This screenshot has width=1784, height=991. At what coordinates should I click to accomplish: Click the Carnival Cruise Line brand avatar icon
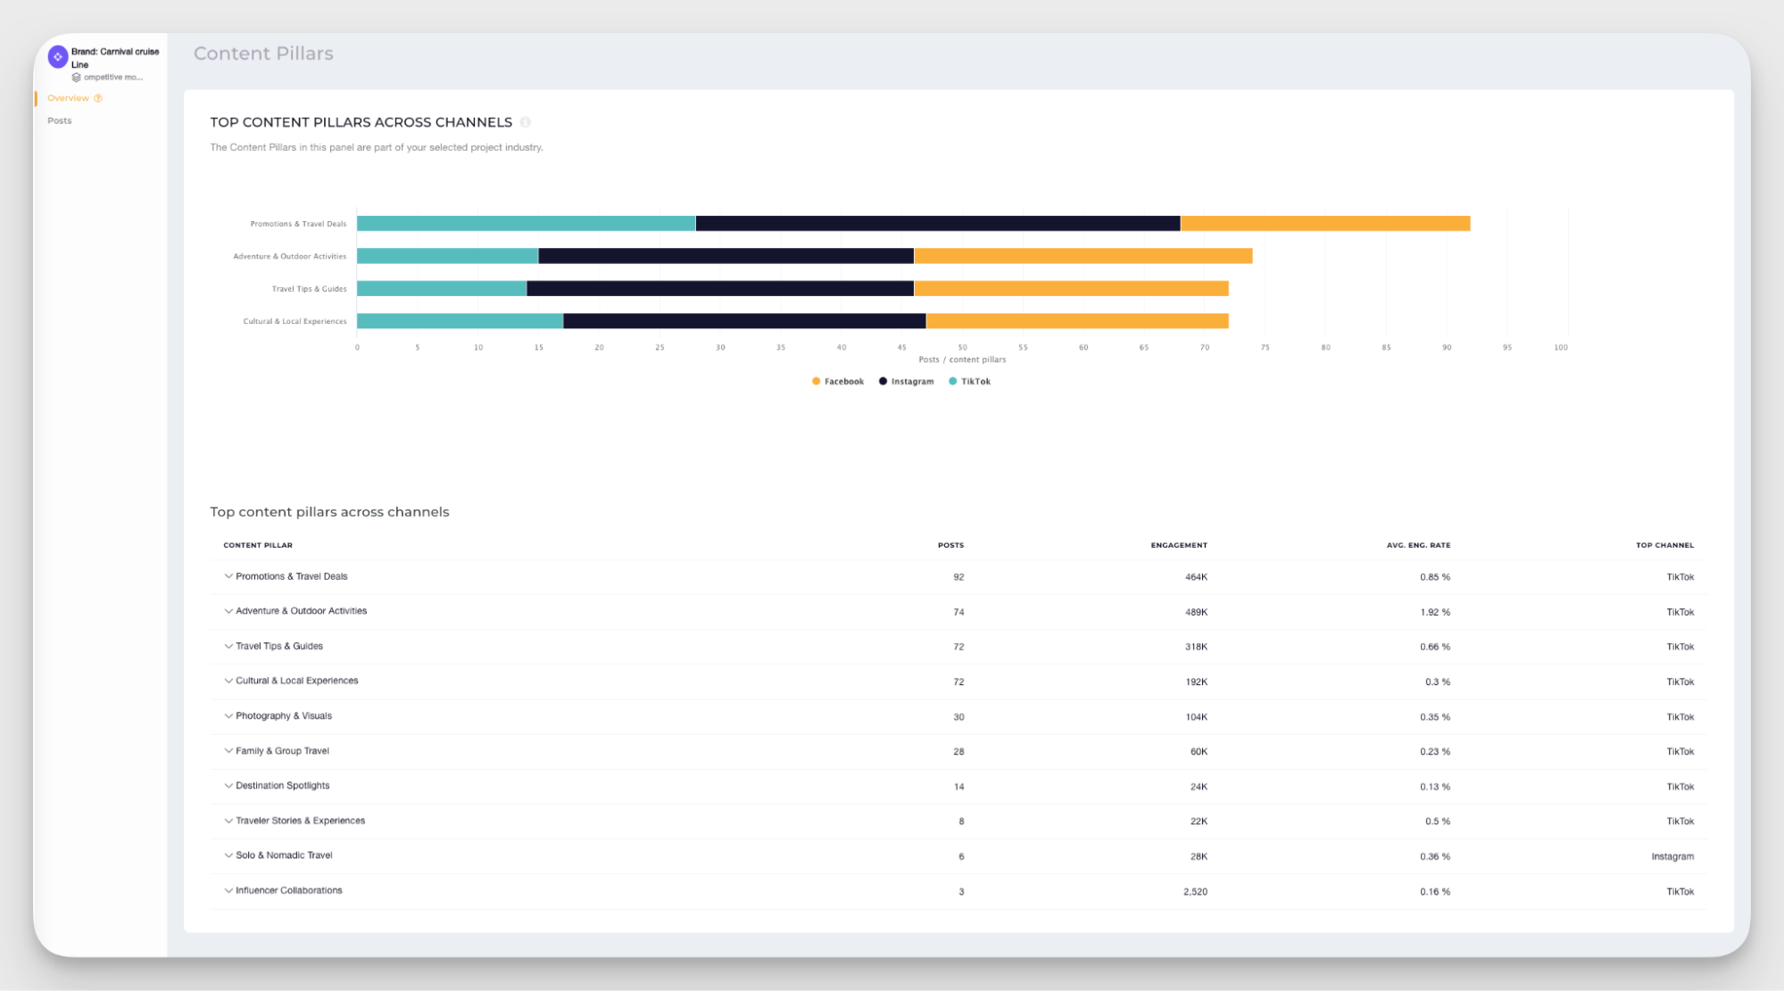[57, 56]
